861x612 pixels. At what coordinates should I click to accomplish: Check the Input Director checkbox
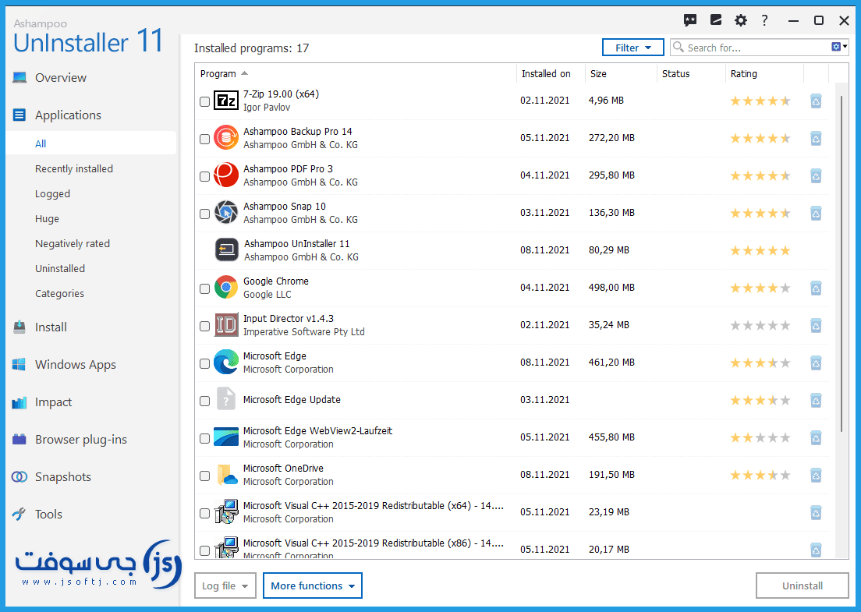click(x=205, y=326)
